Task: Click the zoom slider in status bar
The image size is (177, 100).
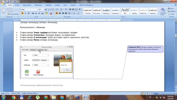Action: [x=168, y=93]
